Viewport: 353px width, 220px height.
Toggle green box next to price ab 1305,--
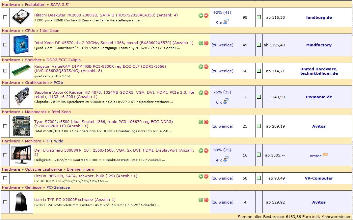coord(259,155)
